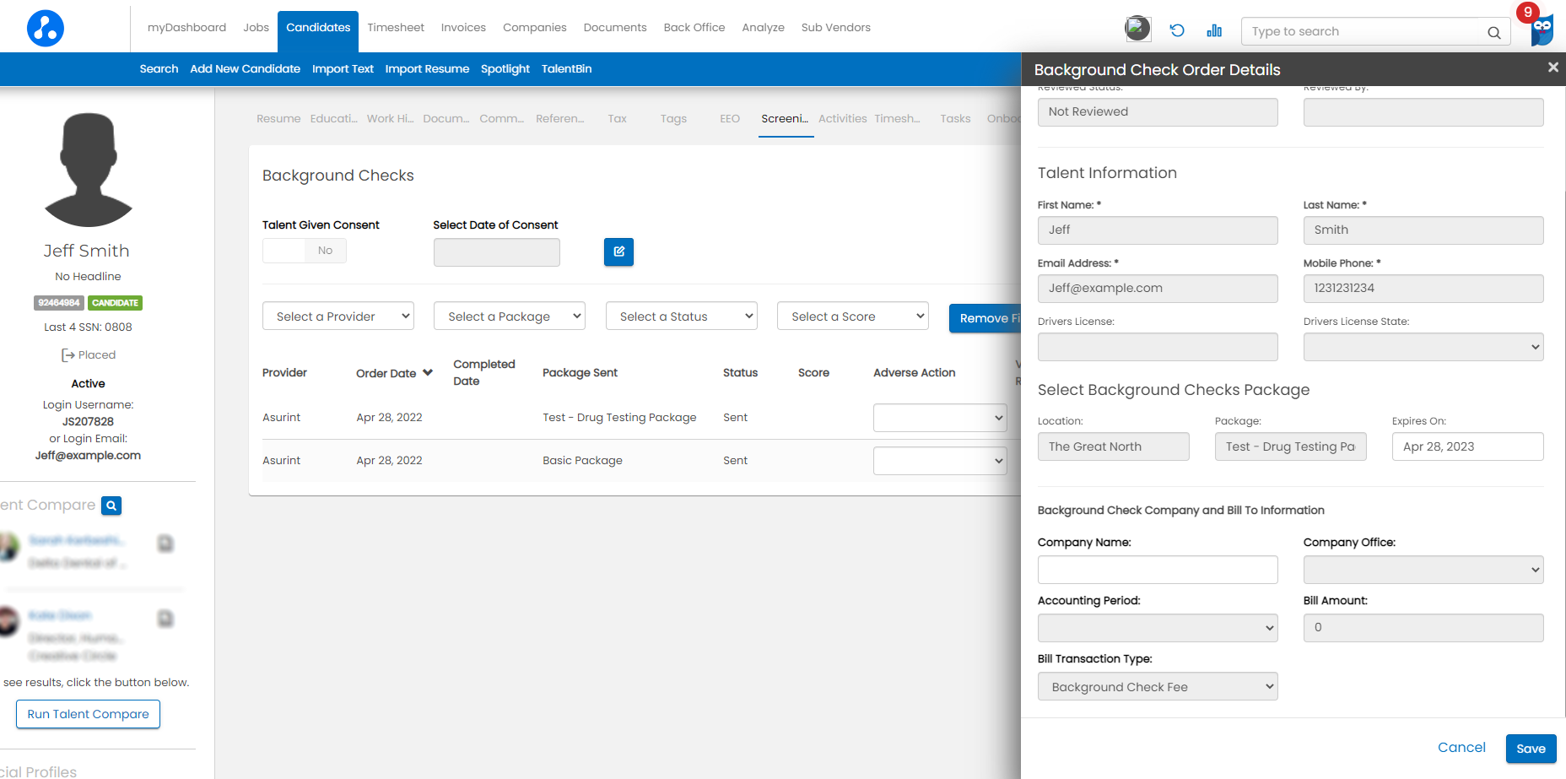Open the Select a Score dropdown
The width and height of the screenshot is (1566, 779).
click(x=853, y=316)
